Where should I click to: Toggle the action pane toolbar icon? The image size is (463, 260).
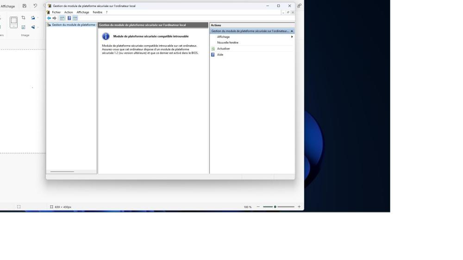(75, 18)
